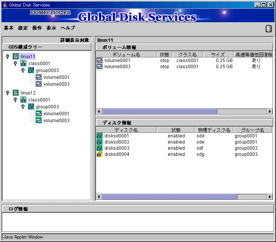Open the ヘルプ menu
Viewport: 276px width, 242px height.
68,28
